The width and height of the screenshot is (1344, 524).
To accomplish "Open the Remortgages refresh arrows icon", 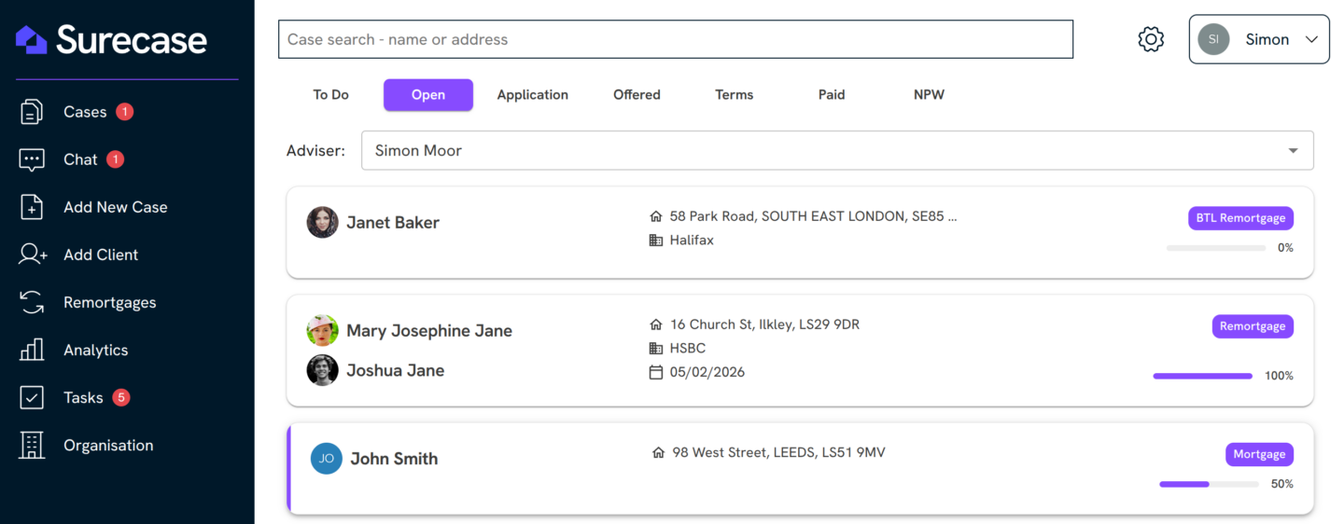I will pos(32,302).
